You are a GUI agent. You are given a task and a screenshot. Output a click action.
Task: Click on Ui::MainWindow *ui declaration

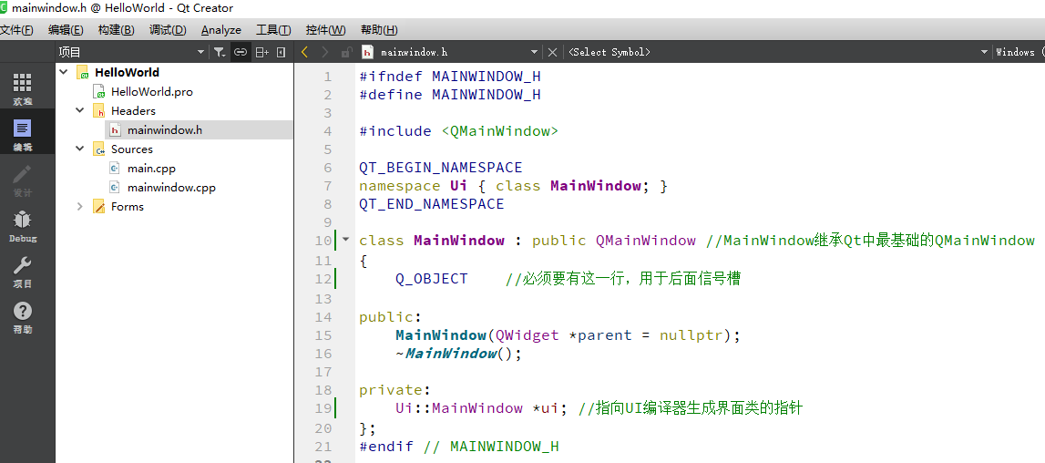[x=481, y=407]
